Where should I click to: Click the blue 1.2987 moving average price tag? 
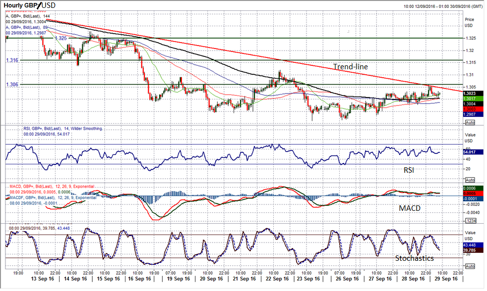pyautogui.click(x=469, y=114)
